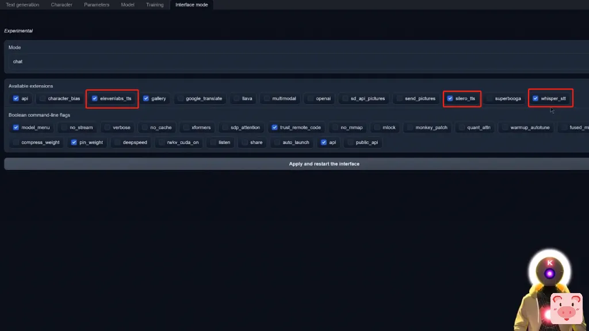Viewport: 589px width, 331px height.
Task: Enable the deepspeed flag
Action: pos(117,143)
